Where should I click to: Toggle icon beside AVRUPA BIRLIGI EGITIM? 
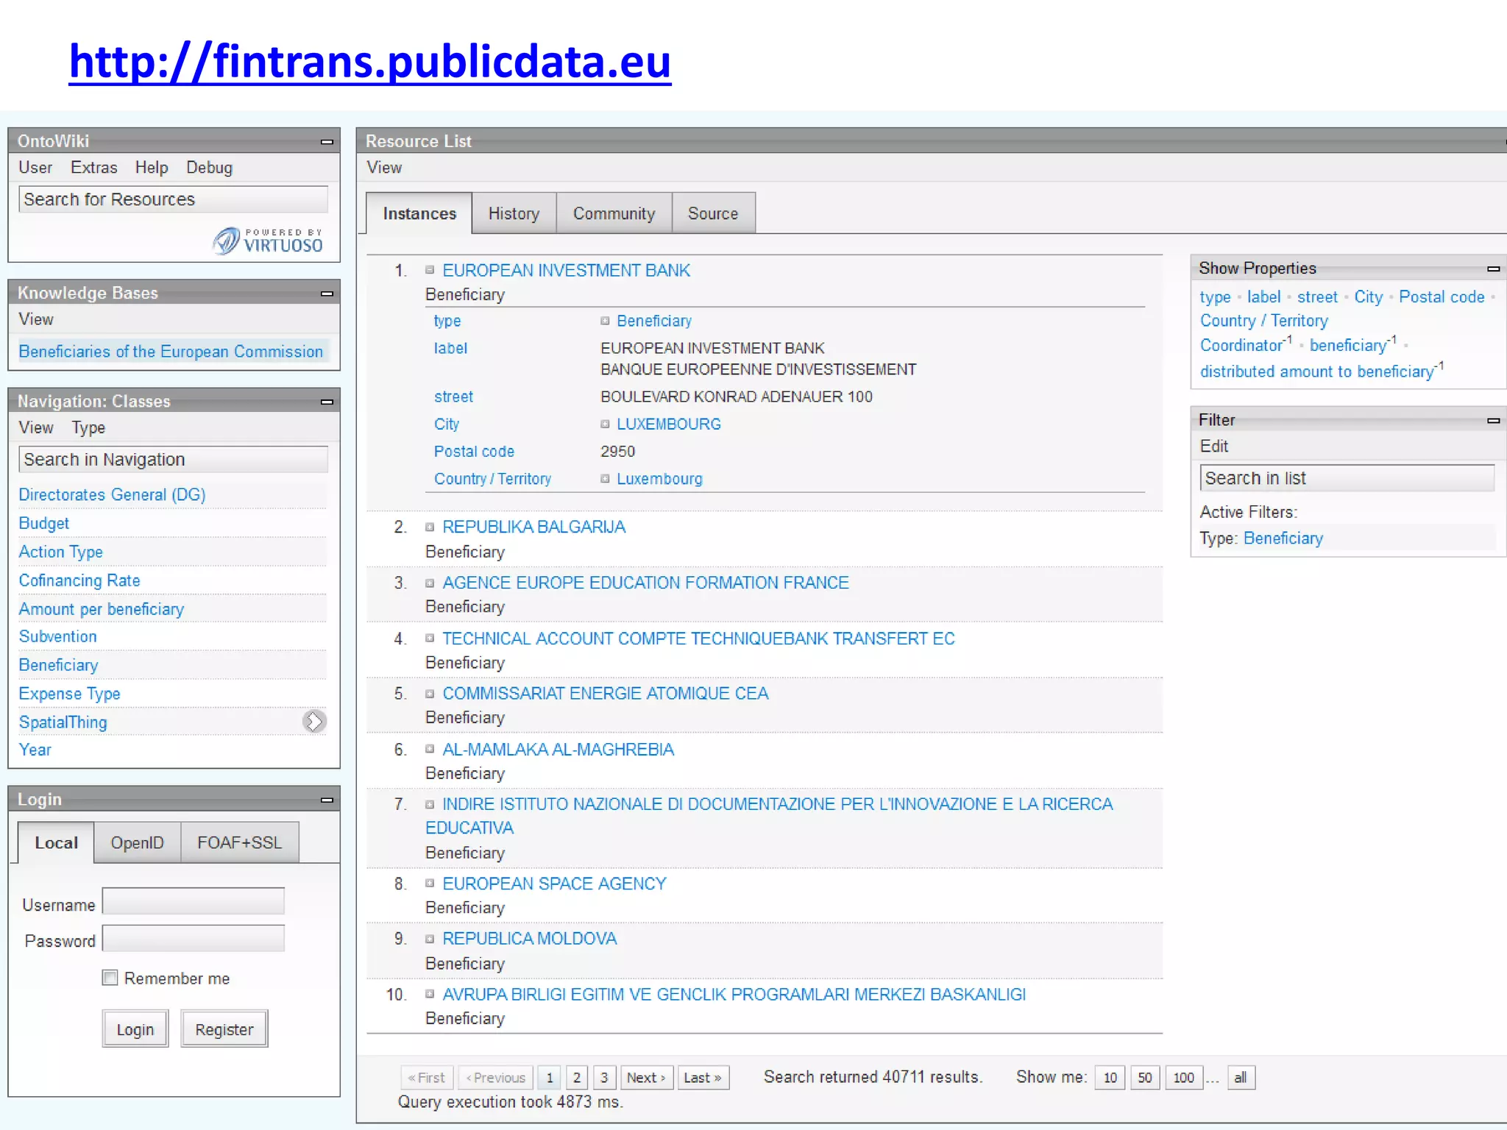pyautogui.click(x=430, y=994)
